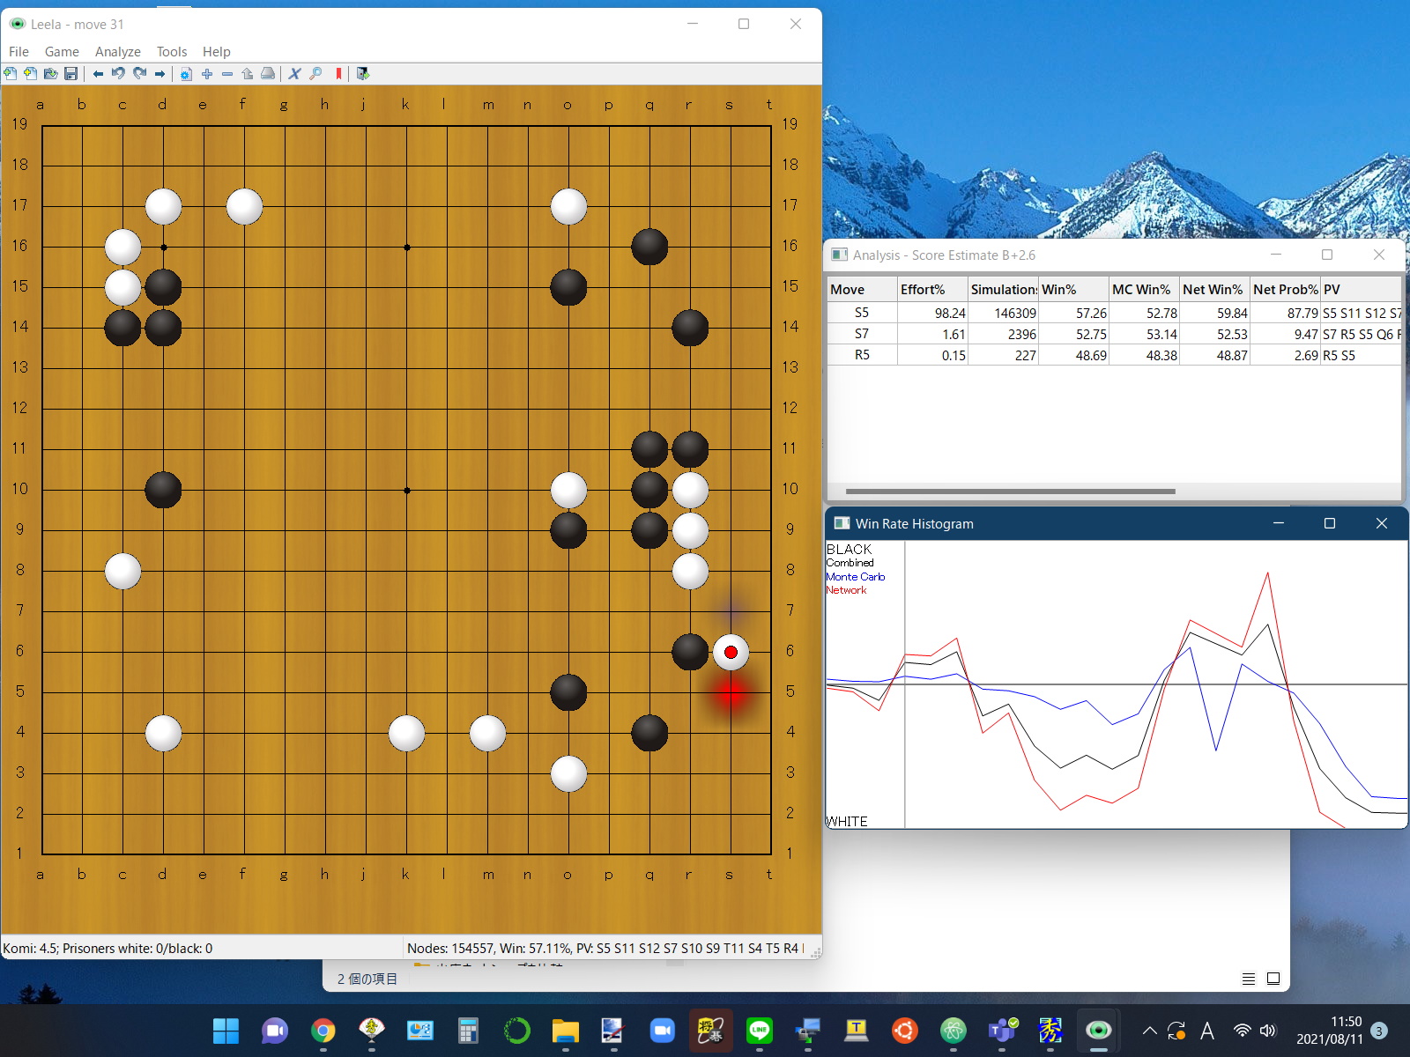The width and height of the screenshot is (1410, 1057).
Task: Click the exit door toolbar icon
Action: pyautogui.click(x=362, y=74)
